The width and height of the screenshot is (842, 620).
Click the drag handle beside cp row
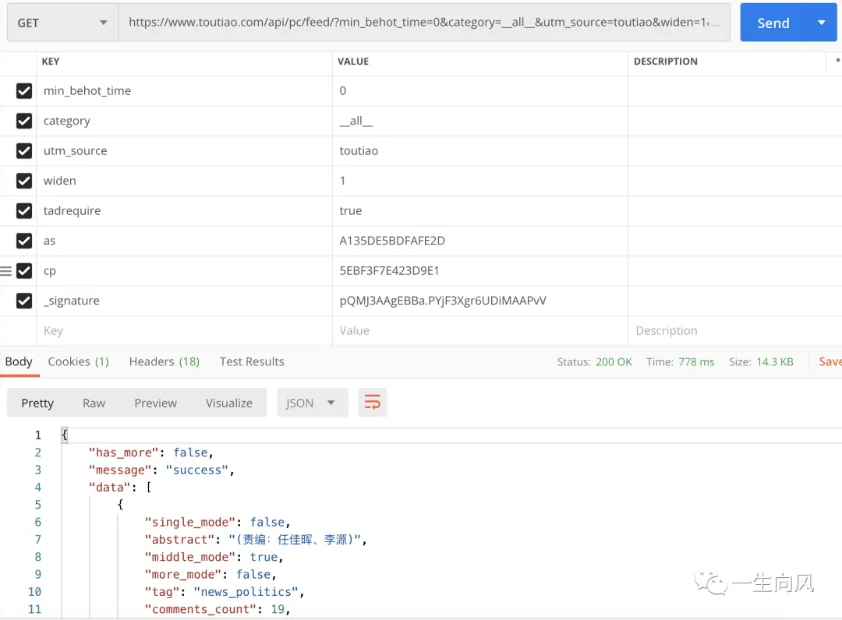[6, 271]
